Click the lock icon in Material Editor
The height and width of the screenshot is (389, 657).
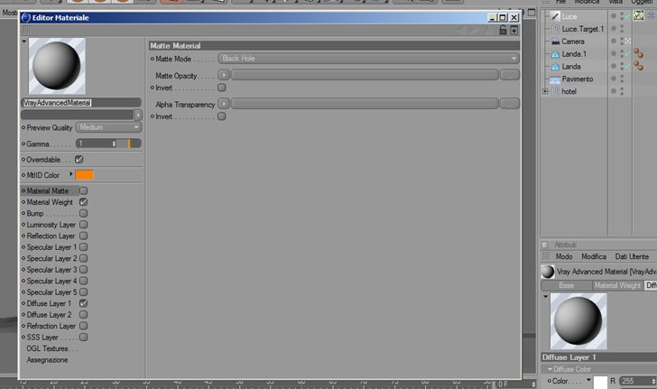tap(503, 30)
